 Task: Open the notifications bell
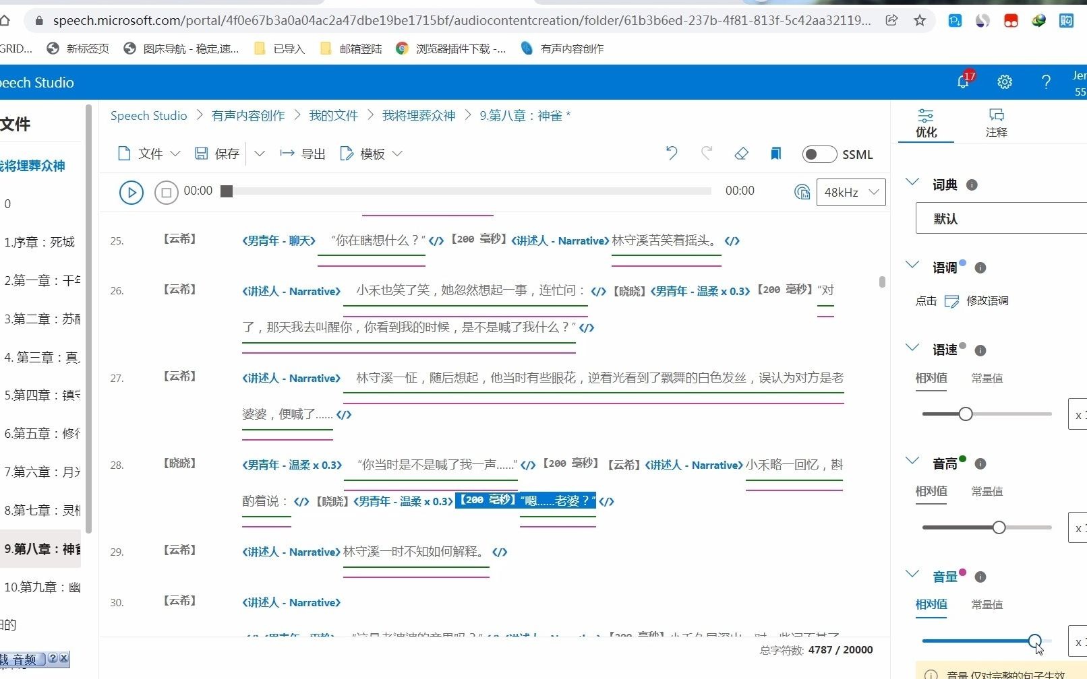tap(964, 82)
